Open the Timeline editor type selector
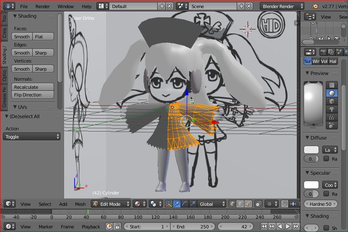 10,226
